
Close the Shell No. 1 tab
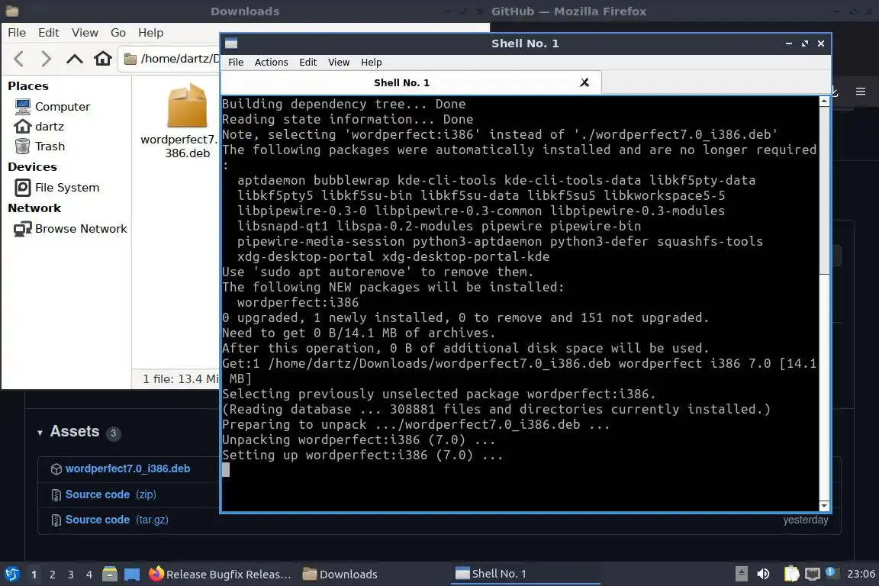584,83
